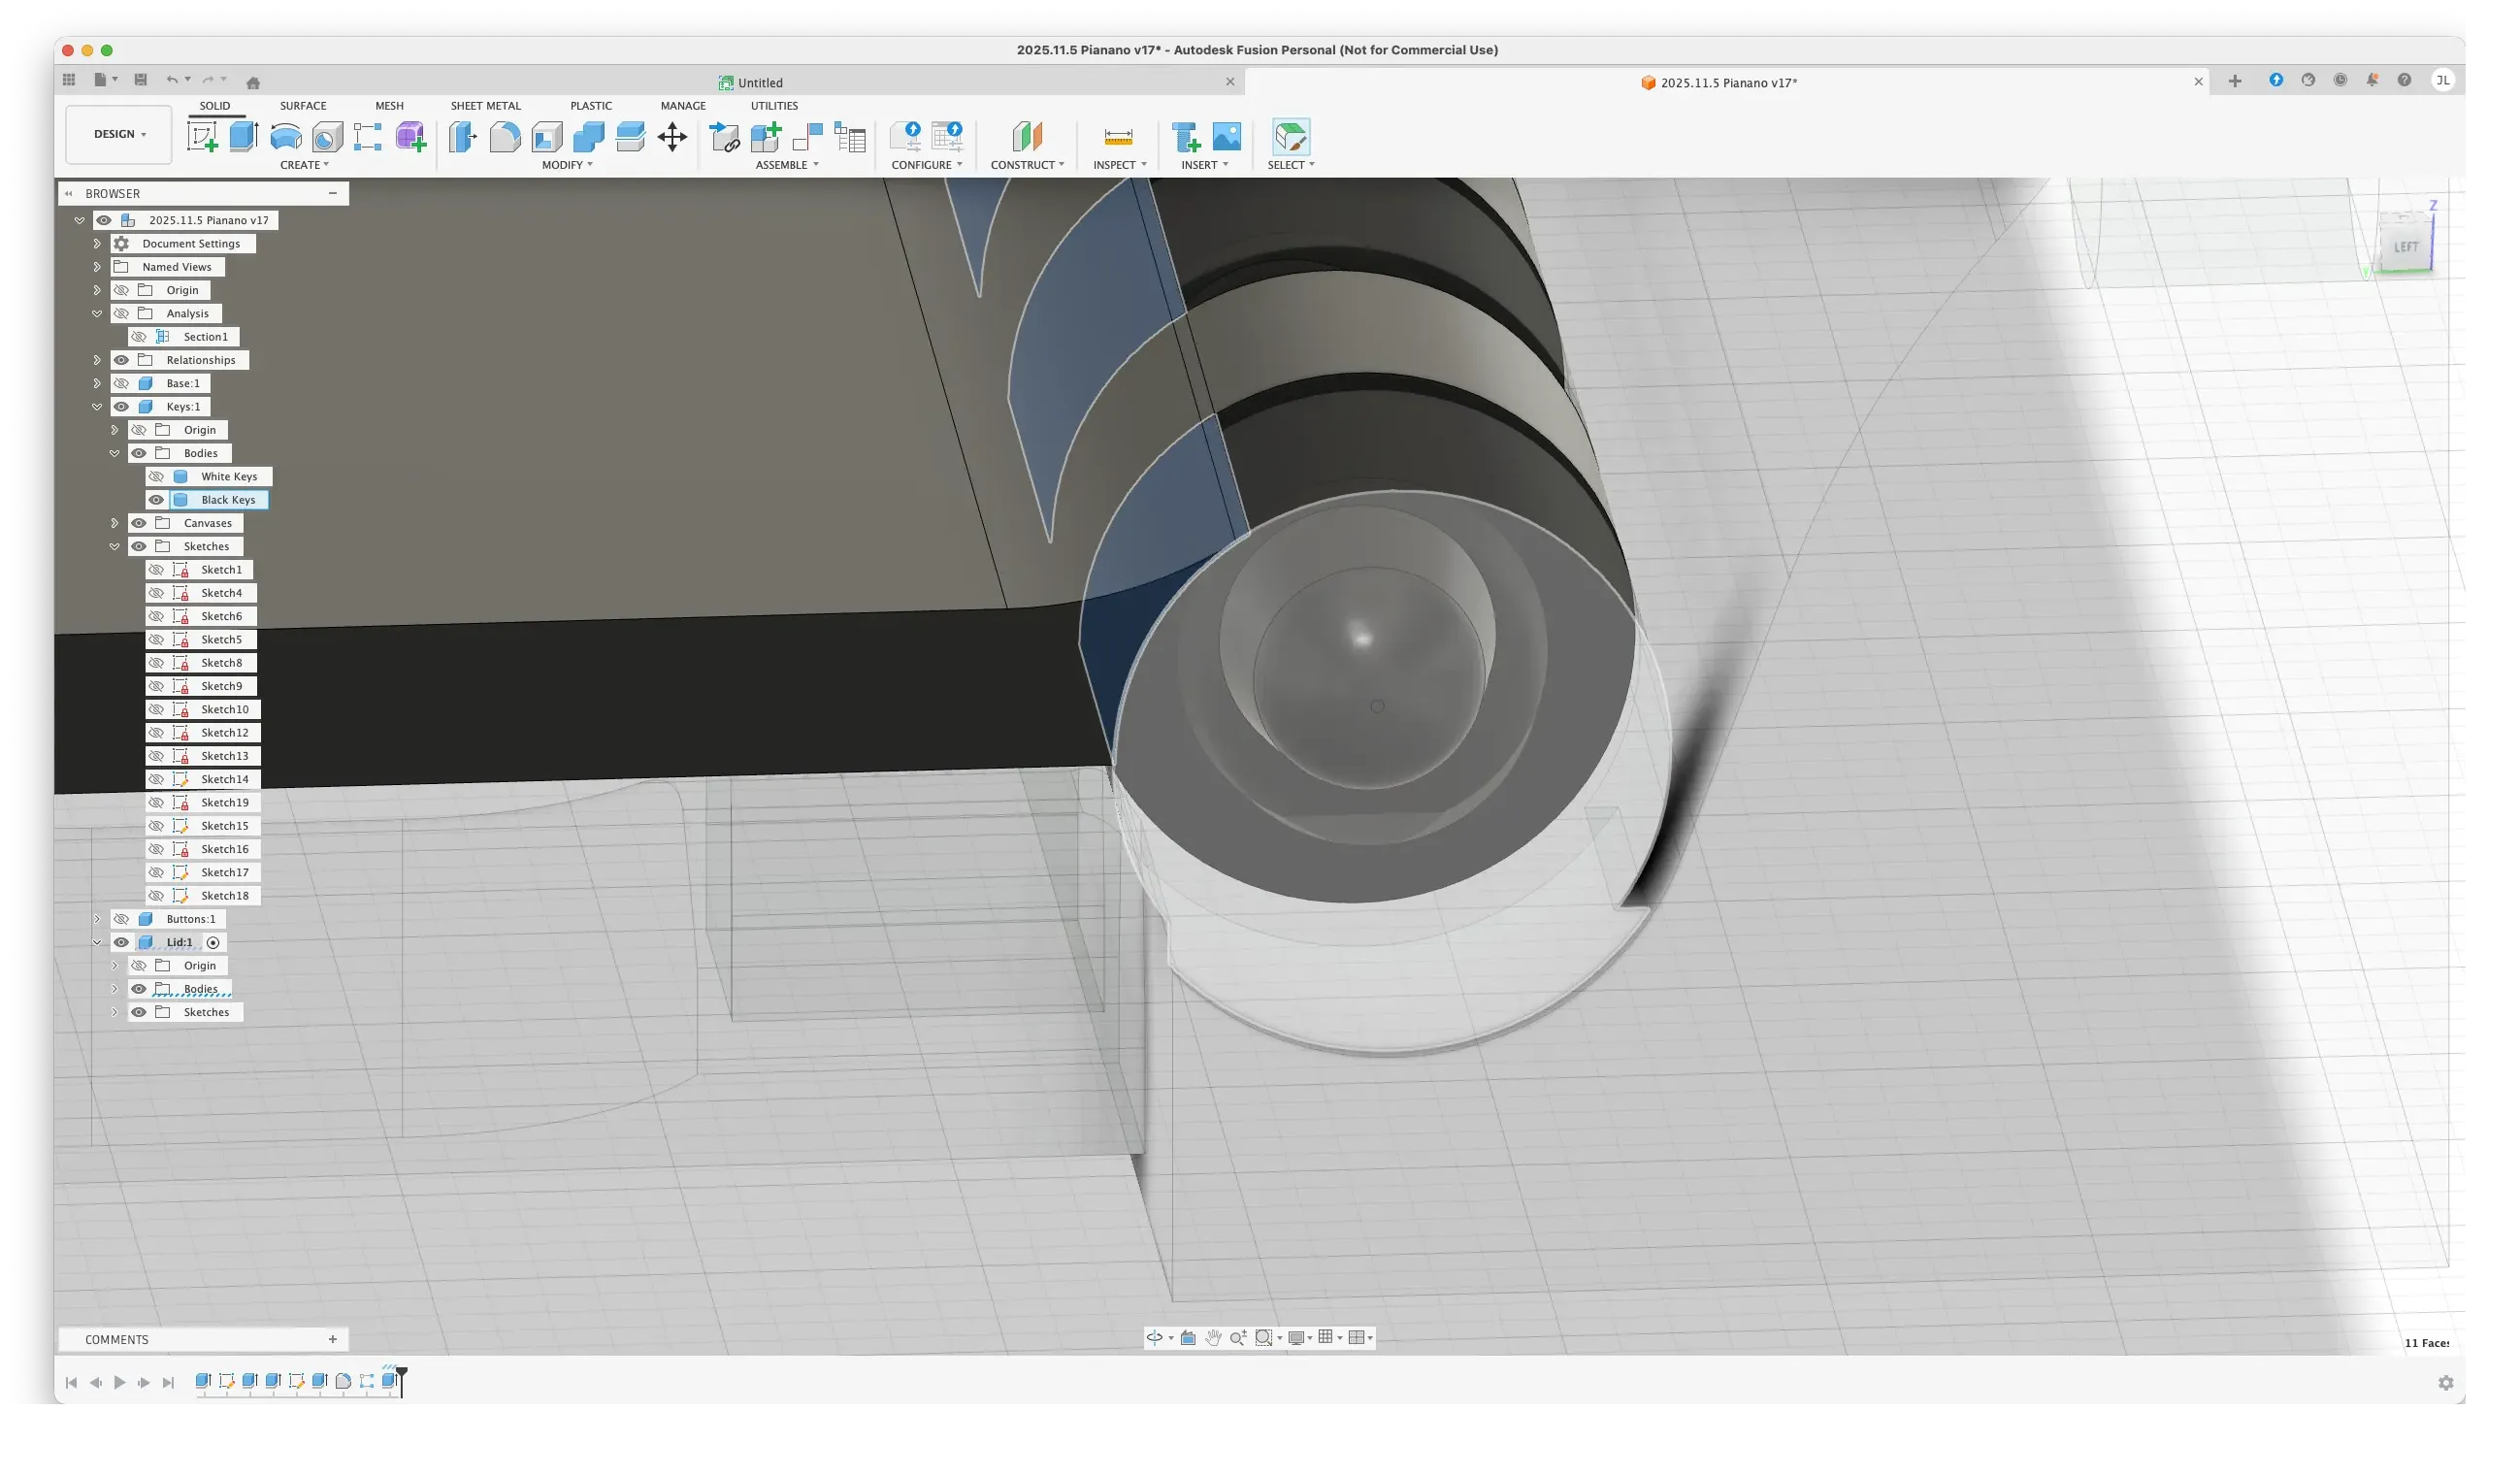Image resolution: width=2520 pixels, height=1476 pixels.
Task: Open the DESIGN workspace dropdown
Action: tap(118, 133)
